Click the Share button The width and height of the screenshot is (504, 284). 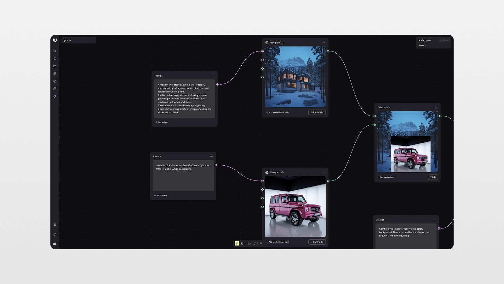pyautogui.click(x=444, y=40)
